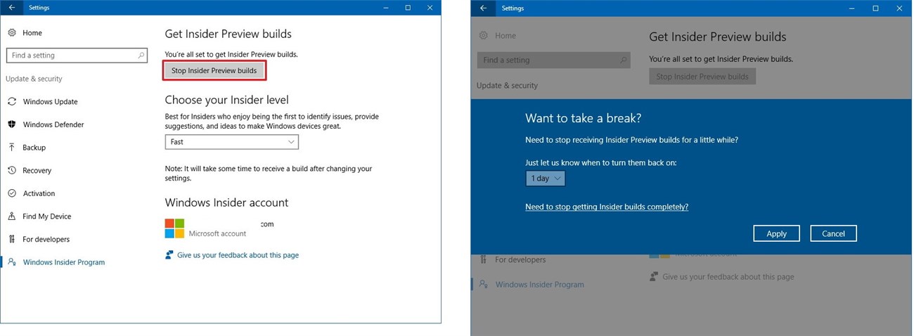The height and width of the screenshot is (336, 914).
Task: Select Windows Insider Program in left window sidebar
Action: [x=63, y=262]
